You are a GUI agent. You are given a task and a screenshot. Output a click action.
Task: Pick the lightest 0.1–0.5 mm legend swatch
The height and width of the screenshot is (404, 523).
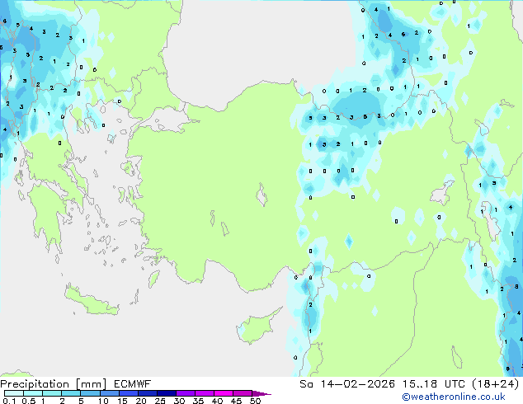pos(14,393)
